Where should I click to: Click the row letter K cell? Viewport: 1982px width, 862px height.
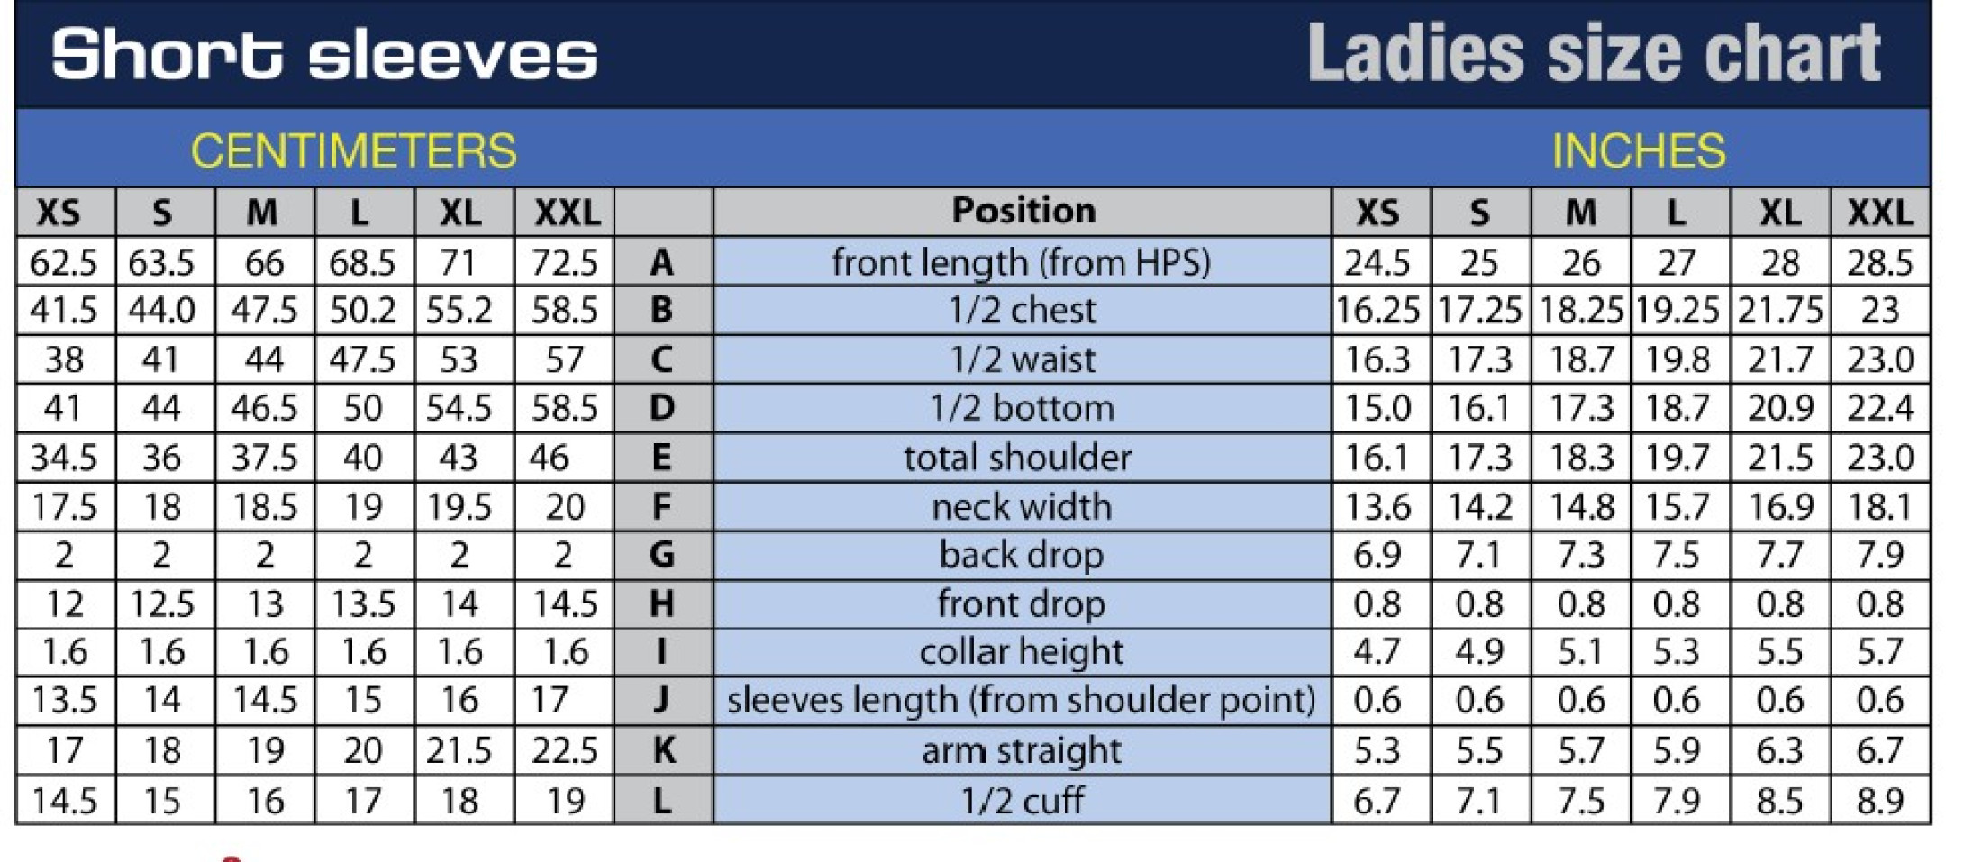pyautogui.click(x=663, y=750)
